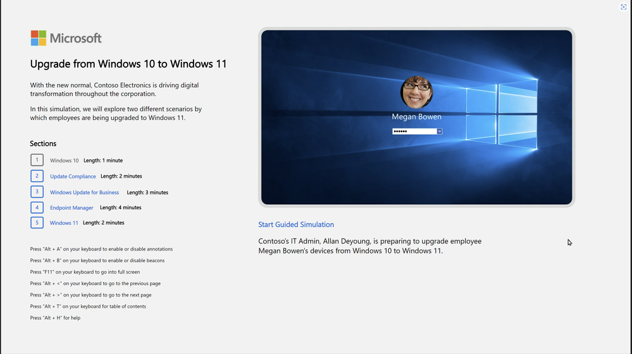
Task: Click 'Length: 4 minutes' text
Action: pyautogui.click(x=120, y=207)
